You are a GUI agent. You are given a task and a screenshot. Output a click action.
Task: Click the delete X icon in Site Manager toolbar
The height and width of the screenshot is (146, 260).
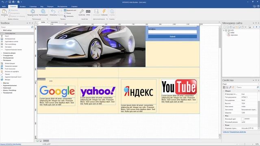click(x=245, y=27)
